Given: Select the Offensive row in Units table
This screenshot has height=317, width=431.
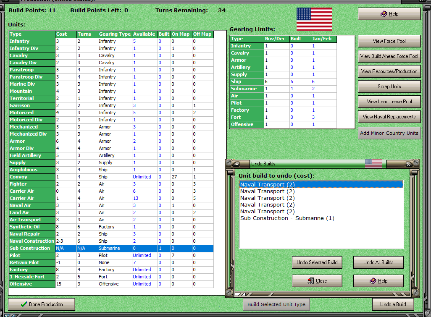Looking at the screenshot, I should click(111, 284).
